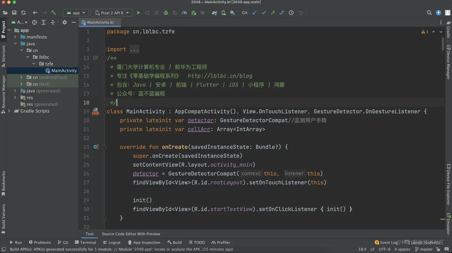Toggle the Emulator tool window

coord(448,224)
